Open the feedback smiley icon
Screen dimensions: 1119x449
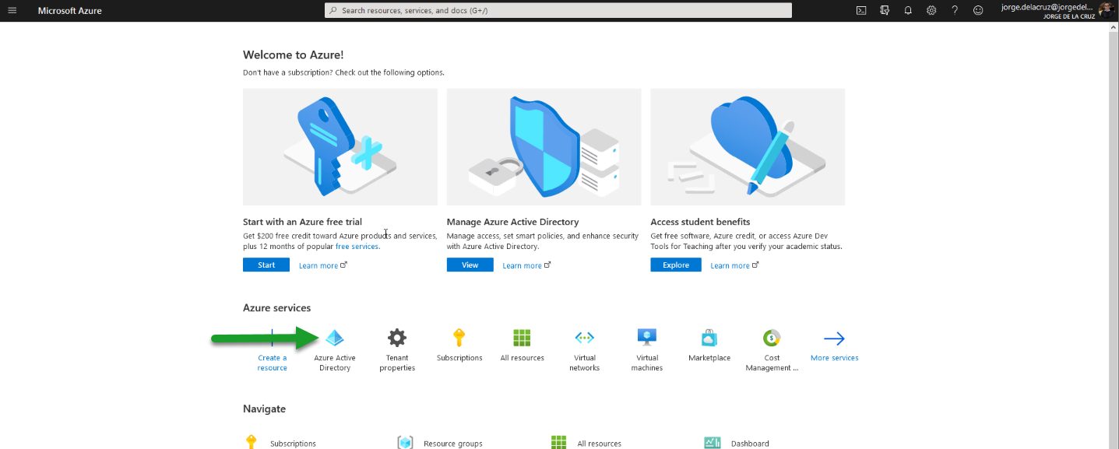[x=978, y=11]
